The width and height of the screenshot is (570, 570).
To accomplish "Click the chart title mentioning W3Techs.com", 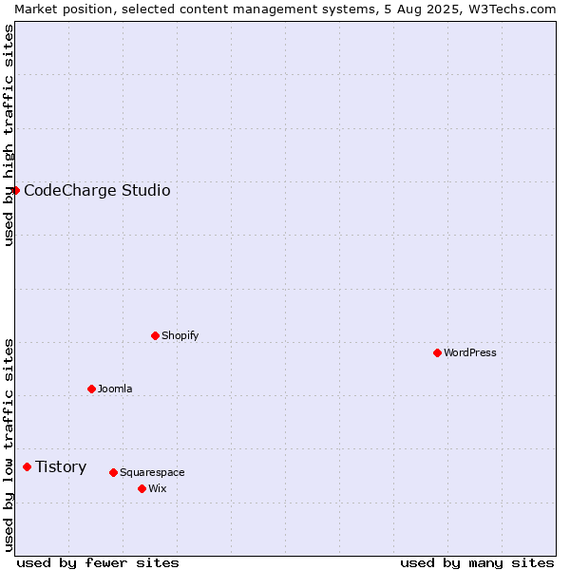I will [x=285, y=9].
